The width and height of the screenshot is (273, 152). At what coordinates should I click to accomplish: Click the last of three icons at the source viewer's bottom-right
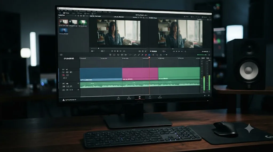[x=146, y=51]
